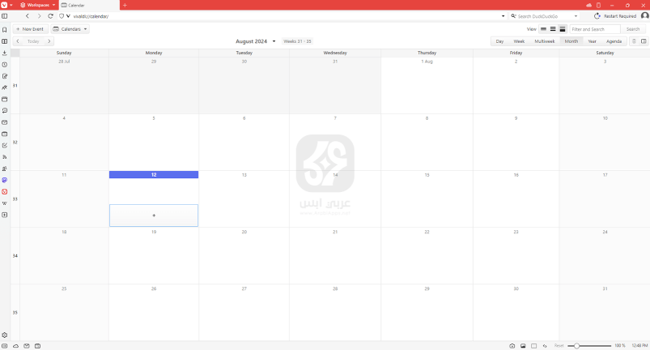Open a new tab with plus icon

[125, 5]
